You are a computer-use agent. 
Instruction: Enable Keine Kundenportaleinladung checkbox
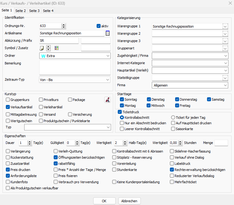[114, 182]
